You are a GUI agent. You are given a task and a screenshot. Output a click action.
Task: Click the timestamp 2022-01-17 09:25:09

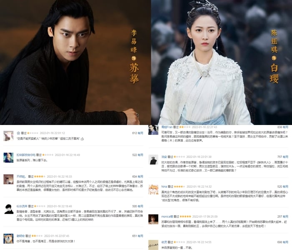(x=205, y=217)
